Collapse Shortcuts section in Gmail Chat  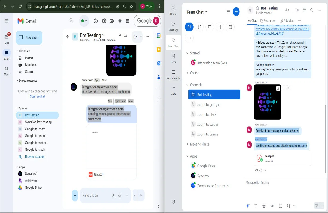click(17, 51)
